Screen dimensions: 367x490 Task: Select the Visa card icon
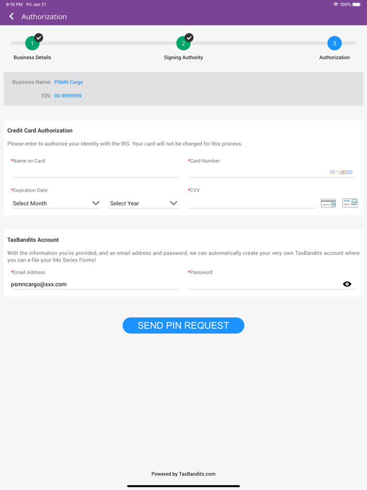pos(332,172)
